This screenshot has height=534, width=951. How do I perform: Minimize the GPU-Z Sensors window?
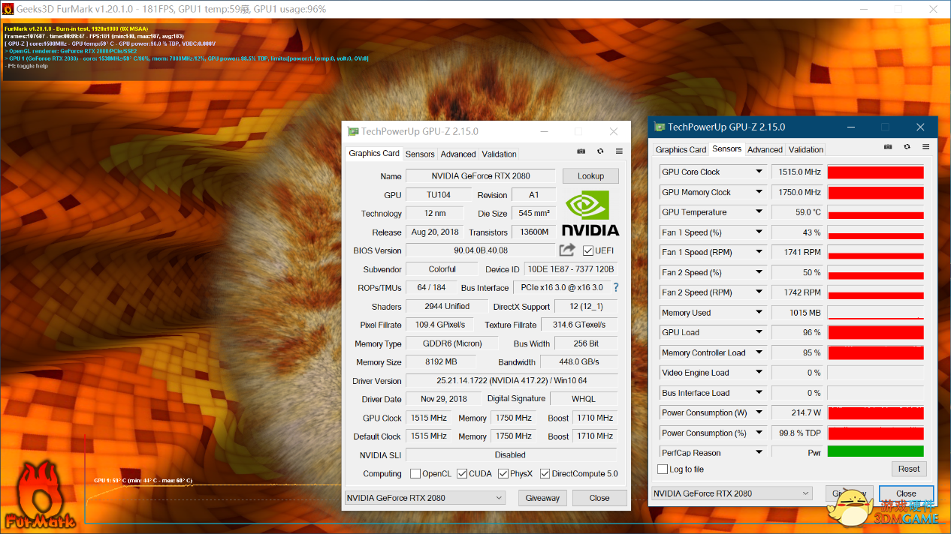[850, 127]
